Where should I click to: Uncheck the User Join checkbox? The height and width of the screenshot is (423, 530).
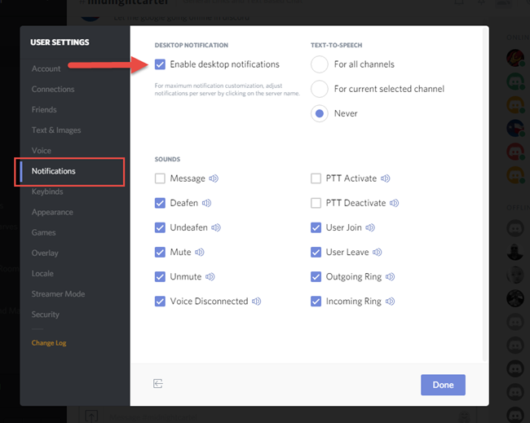click(x=316, y=227)
